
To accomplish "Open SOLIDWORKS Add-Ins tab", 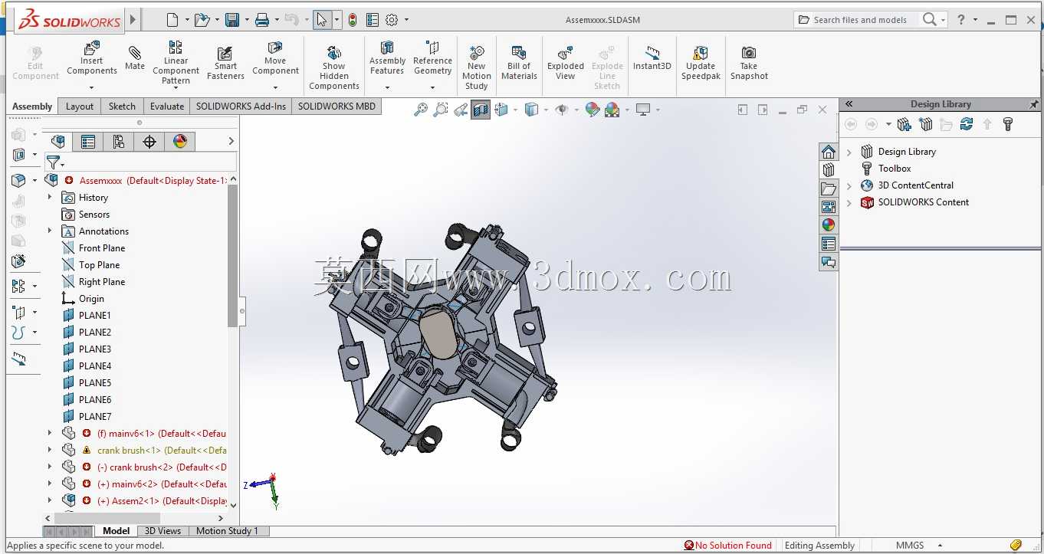I will click(x=241, y=107).
